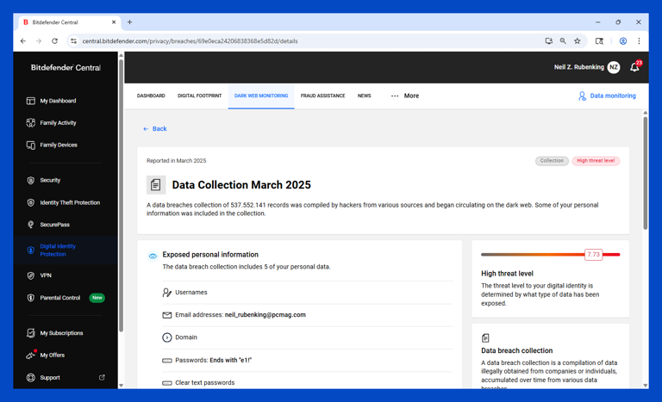662x402 pixels.
Task: Click the exposed information eye icon
Action: pos(153,256)
